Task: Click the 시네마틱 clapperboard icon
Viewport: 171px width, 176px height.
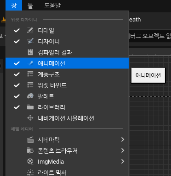Action: [x=30, y=139]
